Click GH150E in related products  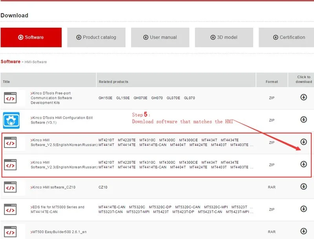tap(105, 98)
